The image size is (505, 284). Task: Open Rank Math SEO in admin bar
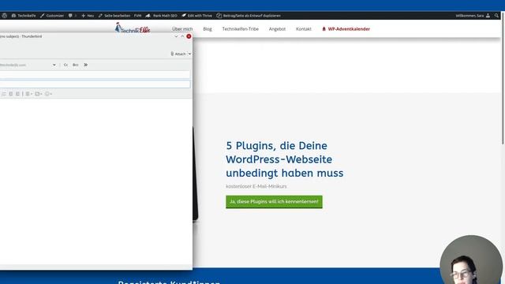[161, 16]
